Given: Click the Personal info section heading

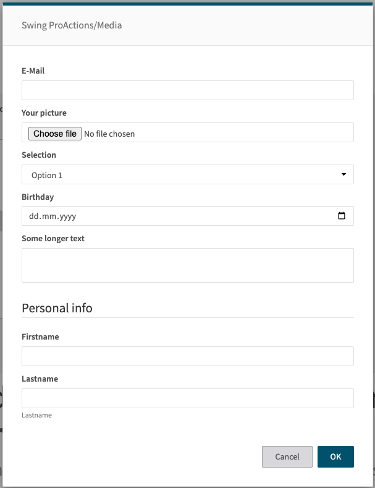Looking at the screenshot, I should (x=57, y=308).
